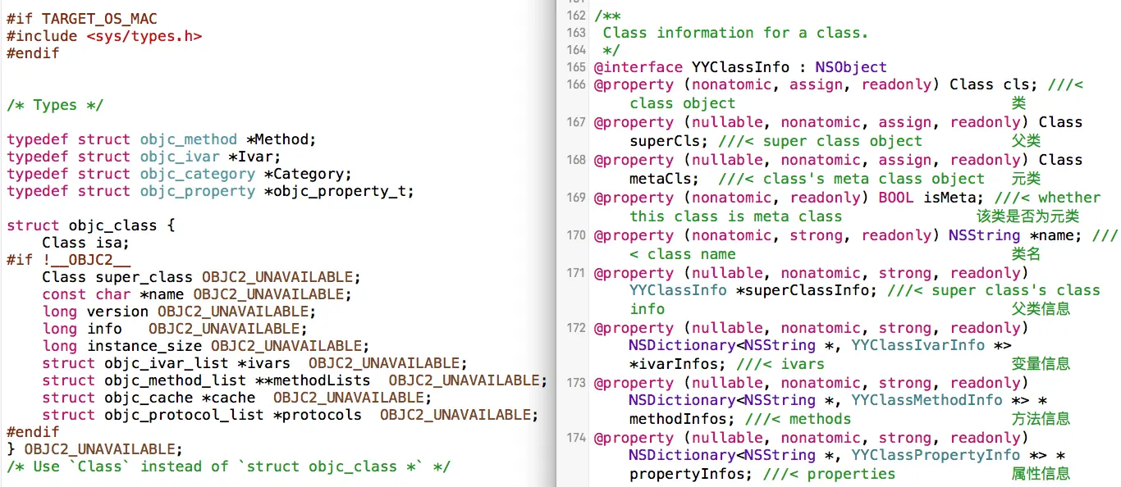This screenshot has height=487, width=1121.
Task: Click 'struct objc_cache *cache' line
Action: pos(149,398)
